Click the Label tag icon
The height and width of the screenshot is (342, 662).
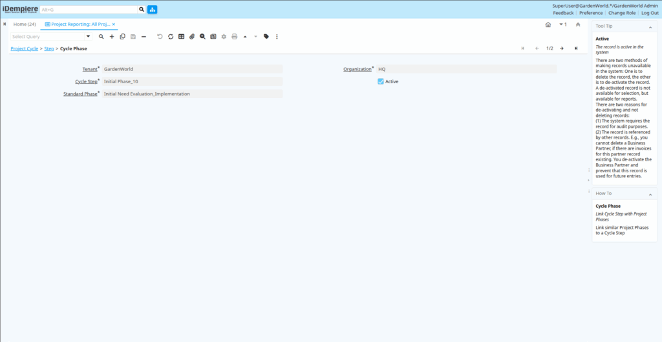point(266,37)
